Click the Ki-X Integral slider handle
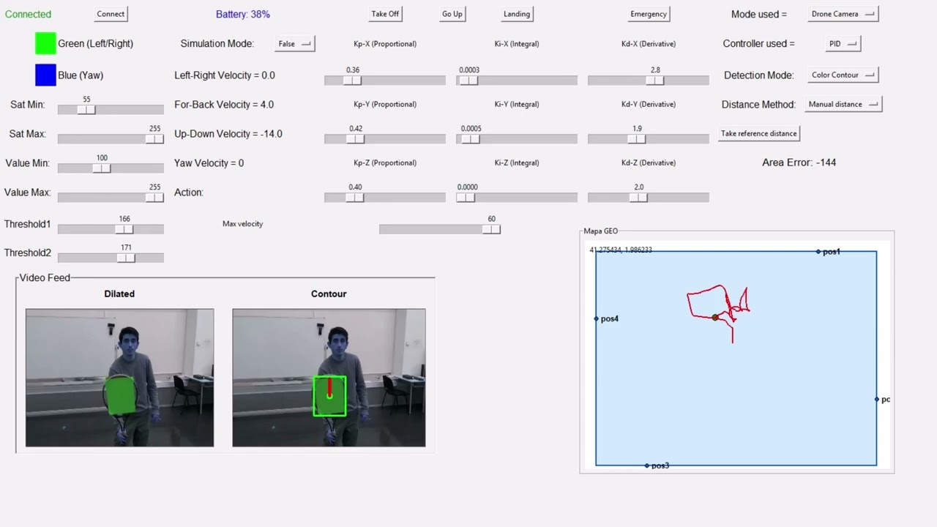This screenshot has height=527, width=937. 469,81
